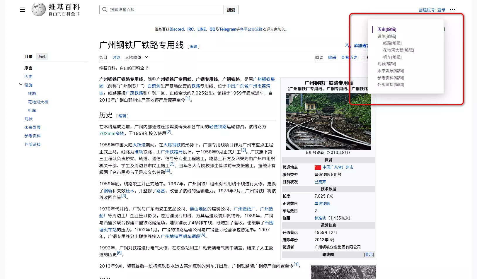The image size is (477, 279).
Task: Open the 大陆简体 language variant dropdown
Action: click(x=137, y=57)
